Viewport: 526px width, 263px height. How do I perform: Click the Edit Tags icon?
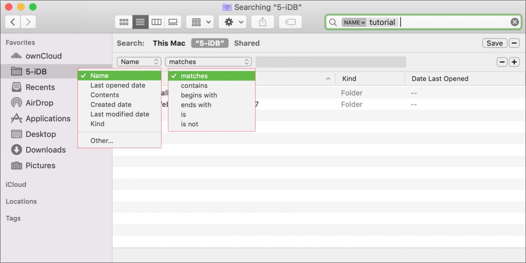[x=291, y=22]
